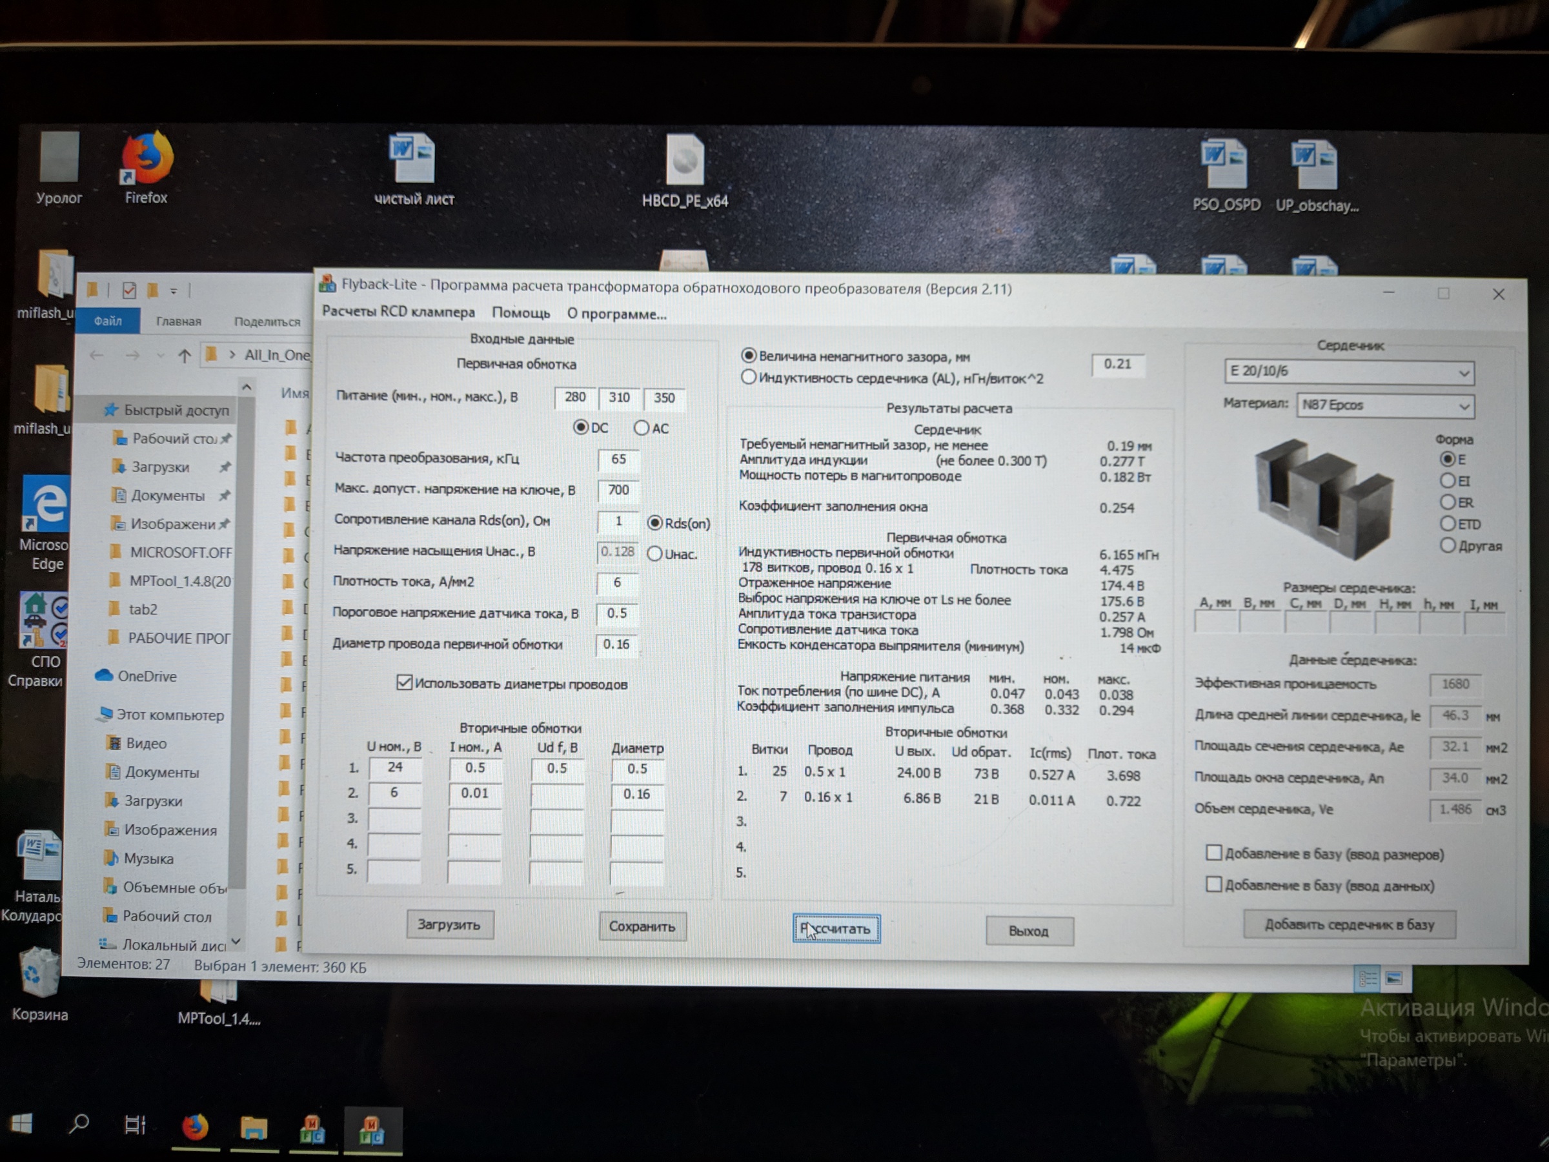Open the Поделиться ribbon tab in Explorer
The image size is (1549, 1162).
tap(267, 322)
